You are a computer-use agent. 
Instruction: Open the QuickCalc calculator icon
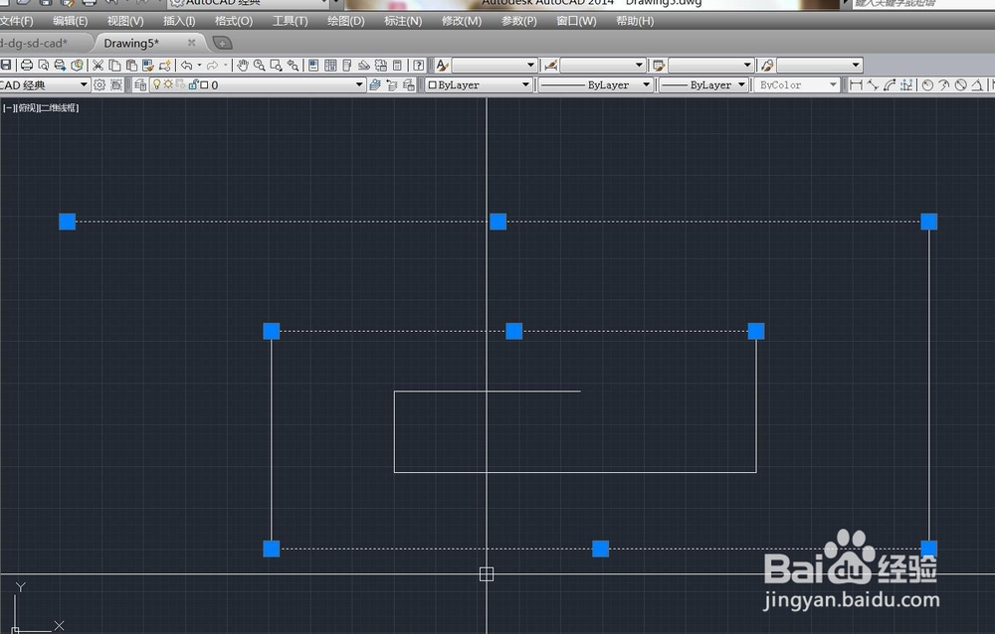[x=397, y=65]
